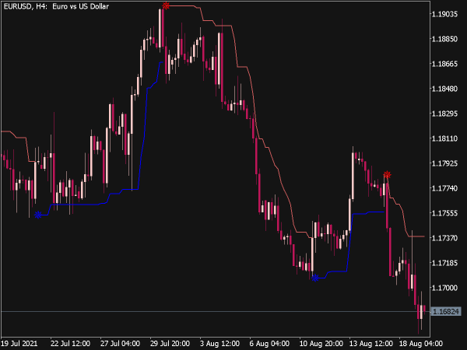Click price scale value 1.17555
This screenshot has width=467, height=350.
pyautogui.click(x=444, y=213)
